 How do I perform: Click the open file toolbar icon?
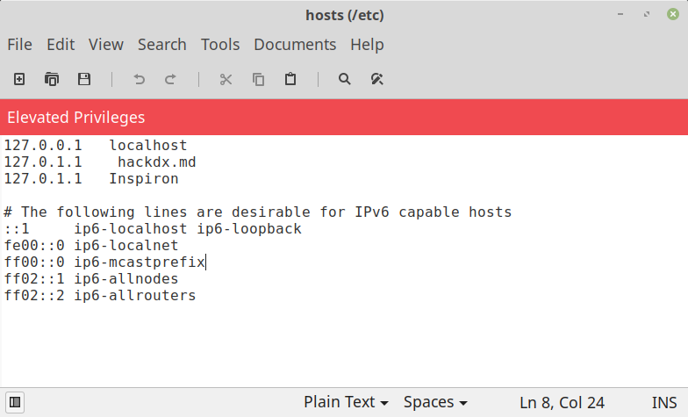(x=52, y=79)
